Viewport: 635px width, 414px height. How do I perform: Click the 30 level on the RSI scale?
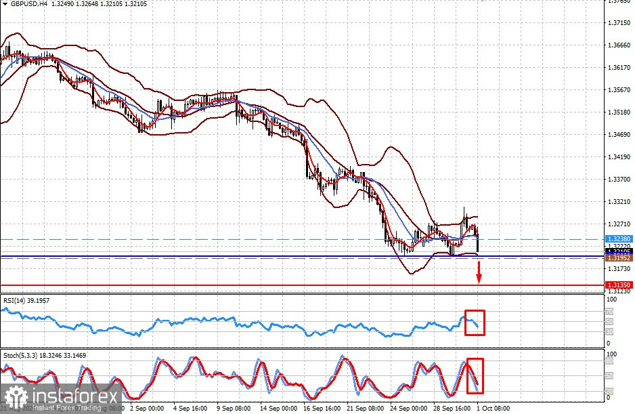pos(609,332)
